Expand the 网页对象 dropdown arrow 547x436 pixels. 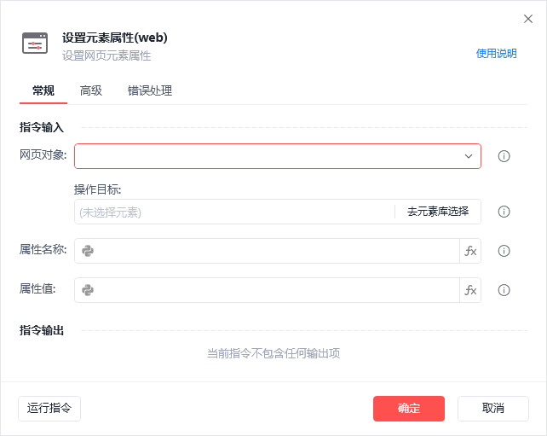469,156
